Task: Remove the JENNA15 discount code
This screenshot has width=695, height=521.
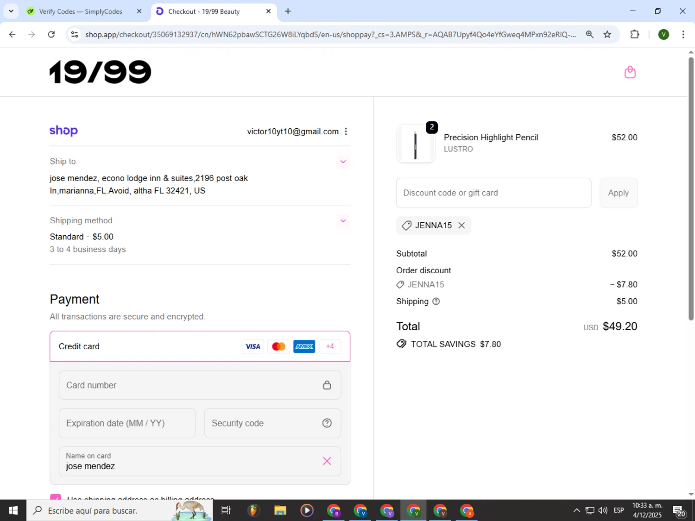Action: point(461,226)
